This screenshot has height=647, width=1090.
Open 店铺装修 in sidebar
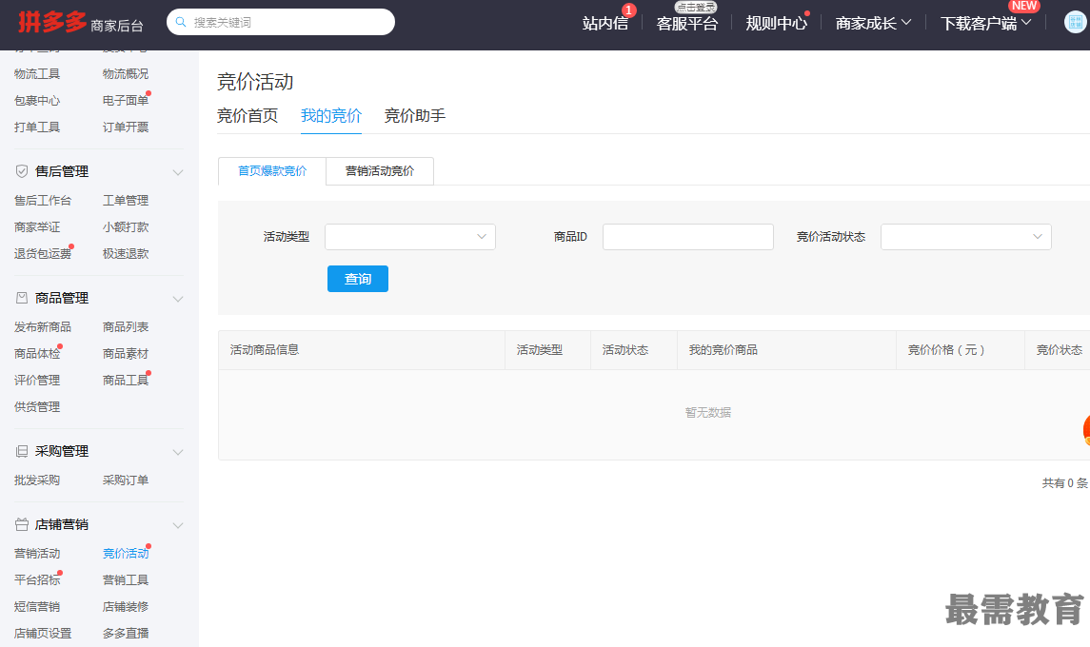(125, 607)
